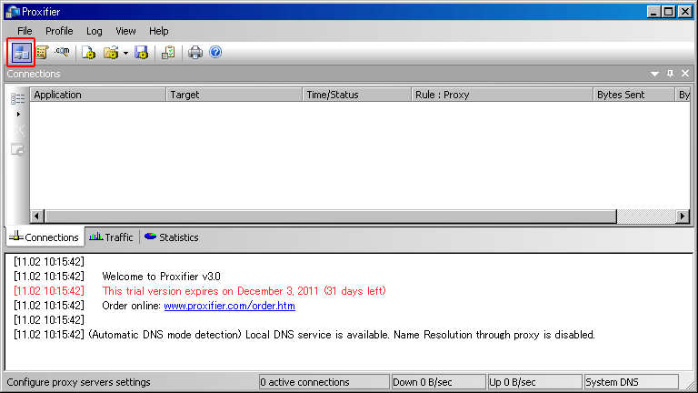698x393 pixels.
Task: Open the View menu
Action: [x=125, y=31]
